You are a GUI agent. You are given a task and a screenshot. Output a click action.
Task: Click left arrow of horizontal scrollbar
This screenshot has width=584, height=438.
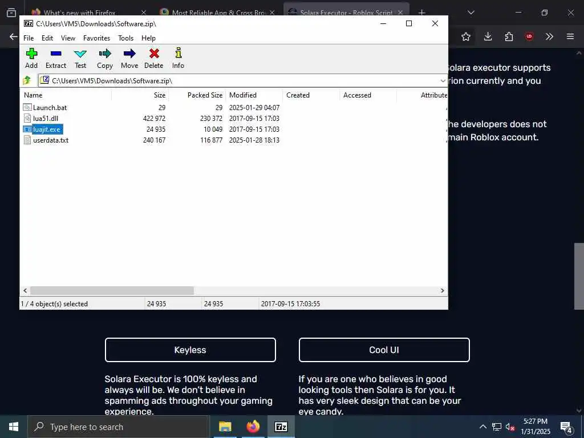point(25,290)
